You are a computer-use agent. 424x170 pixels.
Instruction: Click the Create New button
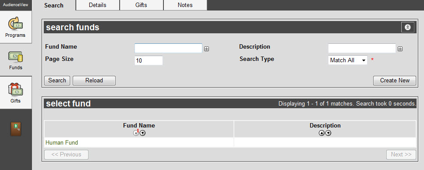(395, 80)
